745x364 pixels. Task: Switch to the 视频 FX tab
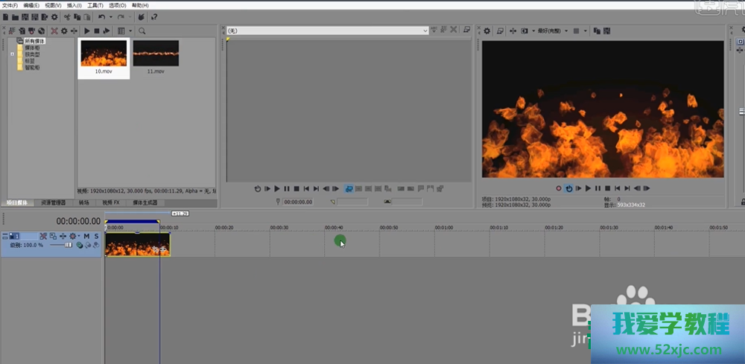pyautogui.click(x=110, y=202)
